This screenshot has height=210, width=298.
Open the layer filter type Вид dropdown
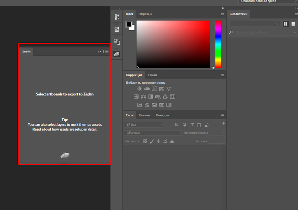(143, 125)
